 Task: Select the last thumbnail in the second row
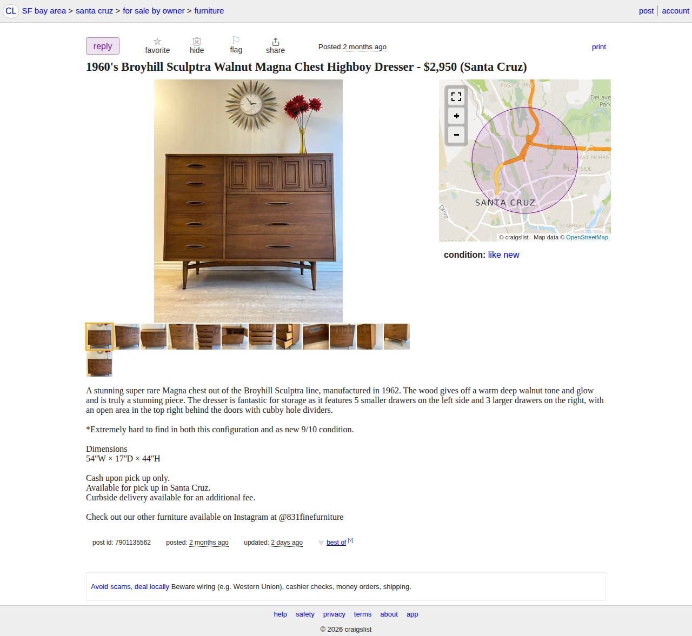tap(99, 364)
